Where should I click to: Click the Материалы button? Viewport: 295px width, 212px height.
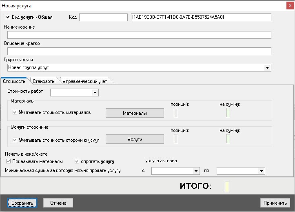pyautogui.click(x=135, y=113)
